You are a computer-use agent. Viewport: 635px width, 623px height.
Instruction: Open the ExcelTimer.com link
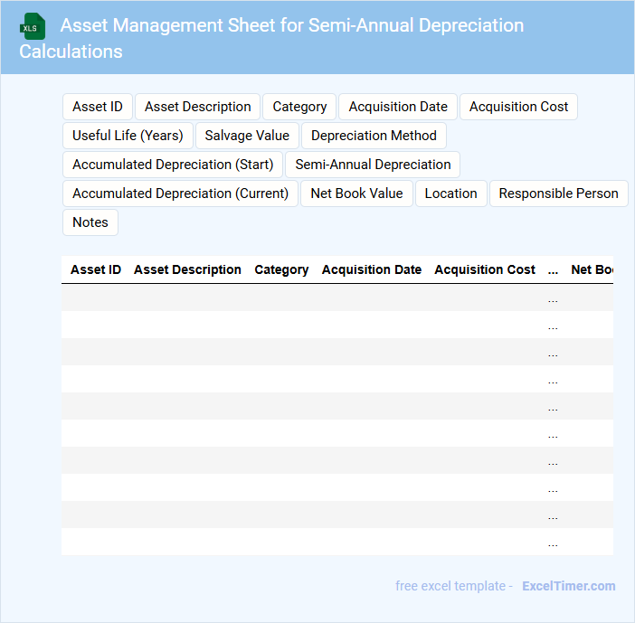(568, 586)
